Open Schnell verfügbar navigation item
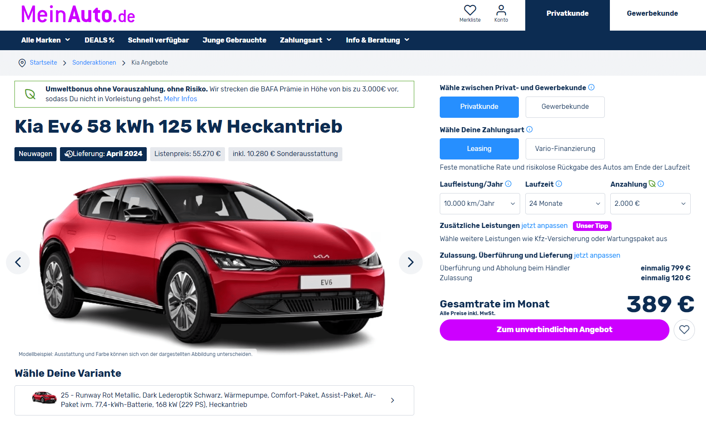The width and height of the screenshot is (706, 421). pos(158,40)
